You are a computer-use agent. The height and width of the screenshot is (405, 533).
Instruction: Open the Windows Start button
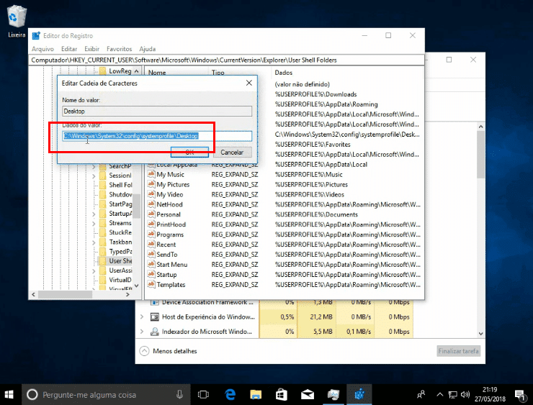point(9,394)
